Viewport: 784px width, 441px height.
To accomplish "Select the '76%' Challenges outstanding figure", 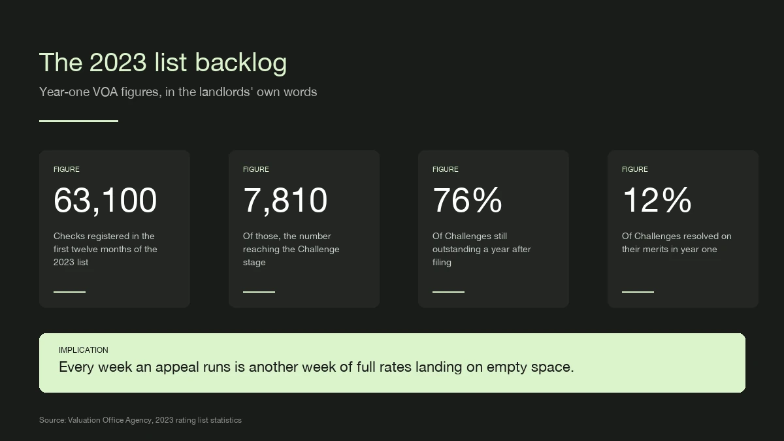I will click(x=467, y=201).
